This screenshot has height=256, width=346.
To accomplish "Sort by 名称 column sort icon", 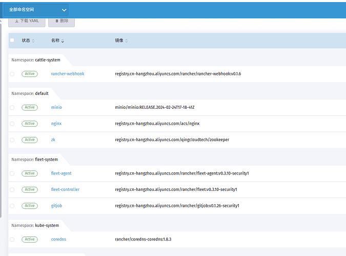I will pos(63,41).
